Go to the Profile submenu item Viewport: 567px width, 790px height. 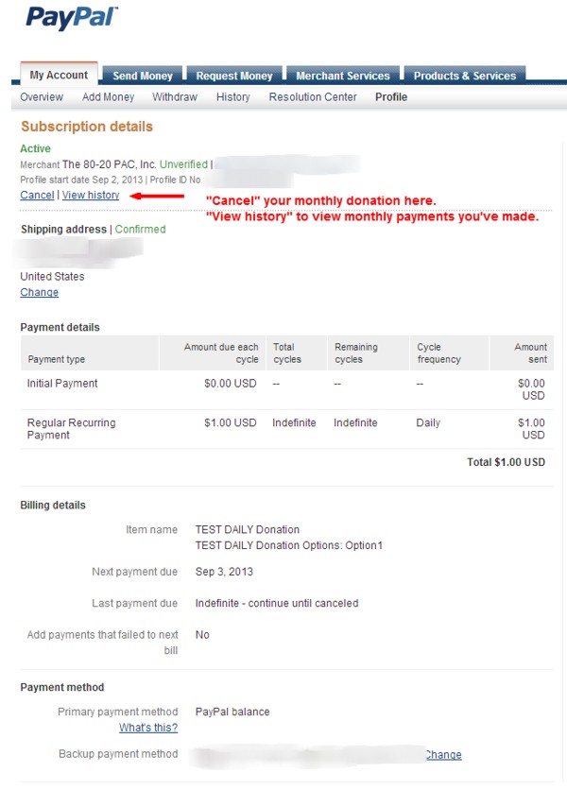click(391, 96)
